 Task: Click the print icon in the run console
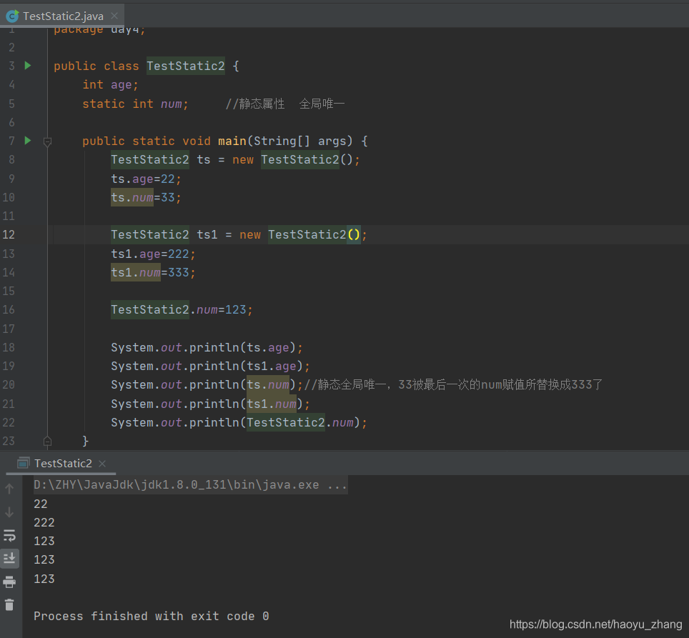tap(9, 582)
